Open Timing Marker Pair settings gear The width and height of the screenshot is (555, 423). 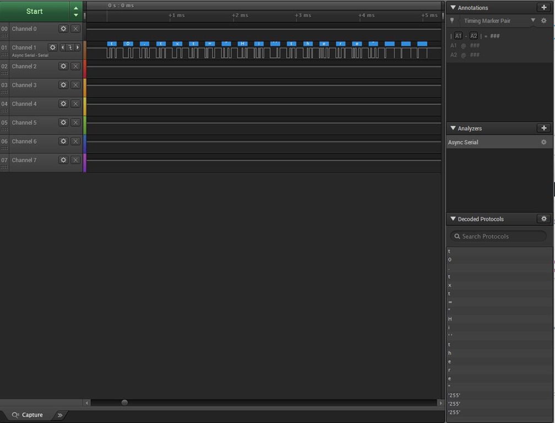544,21
